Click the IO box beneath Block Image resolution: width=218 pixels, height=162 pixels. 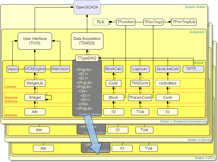114,112
